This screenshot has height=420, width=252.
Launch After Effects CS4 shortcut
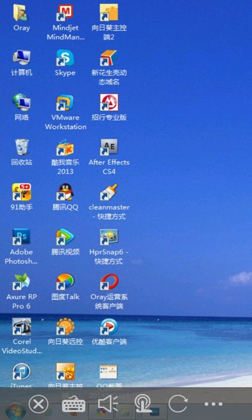click(109, 147)
